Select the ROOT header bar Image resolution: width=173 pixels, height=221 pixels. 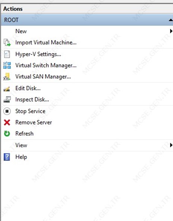pos(87,20)
